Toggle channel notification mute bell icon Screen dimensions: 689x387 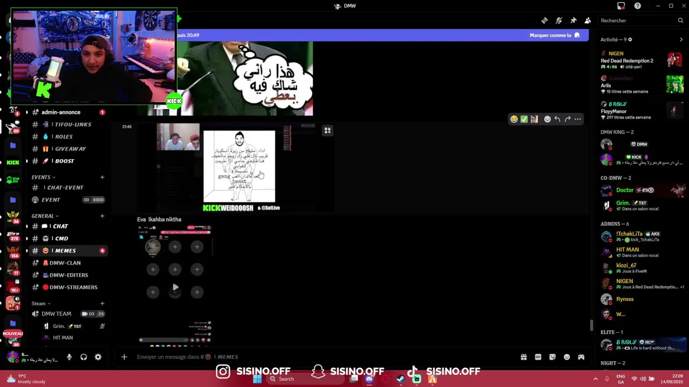[x=559, y=20]
